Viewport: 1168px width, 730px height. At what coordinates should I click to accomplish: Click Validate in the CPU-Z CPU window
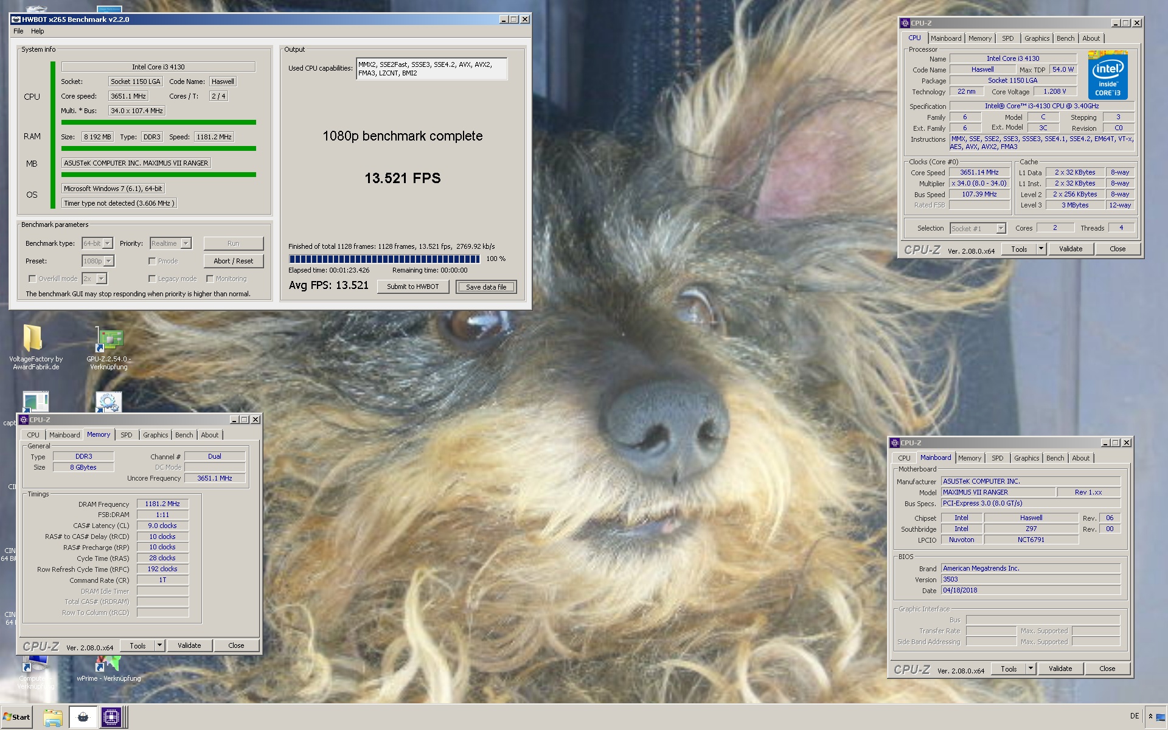point(1071,249)
